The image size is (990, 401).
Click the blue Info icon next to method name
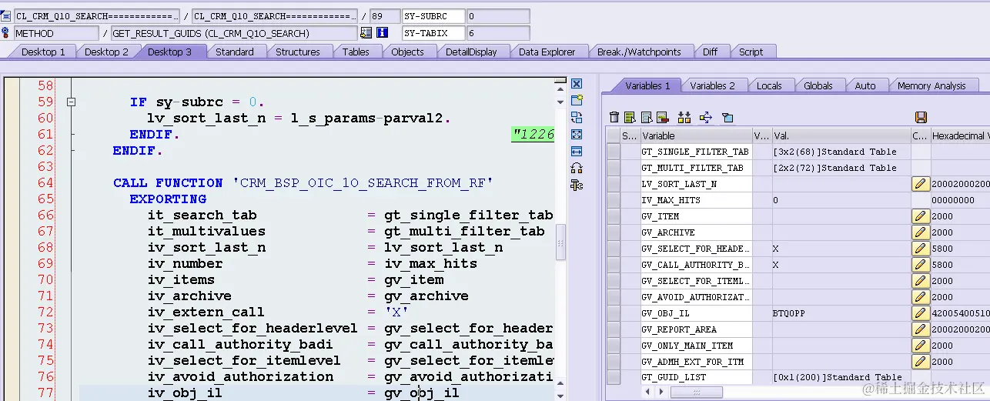[383, 33]
